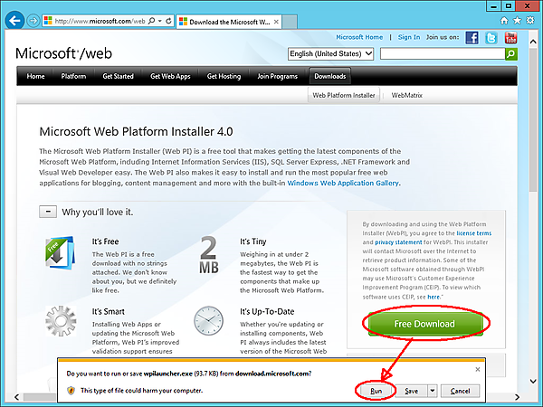The height and width of the screenshot is (407, 543).
Task: Close the Download the Microsoft W... tab
Action: (x=276, y=22)
